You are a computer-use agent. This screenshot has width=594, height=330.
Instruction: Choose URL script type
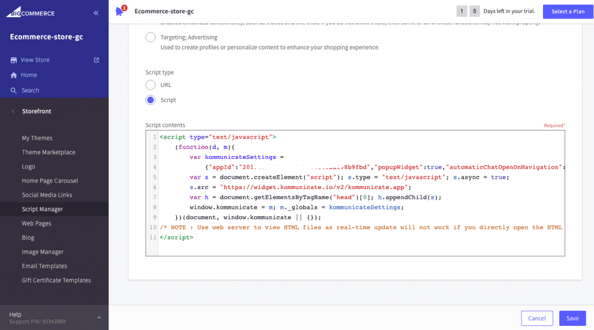coord(150,85)
